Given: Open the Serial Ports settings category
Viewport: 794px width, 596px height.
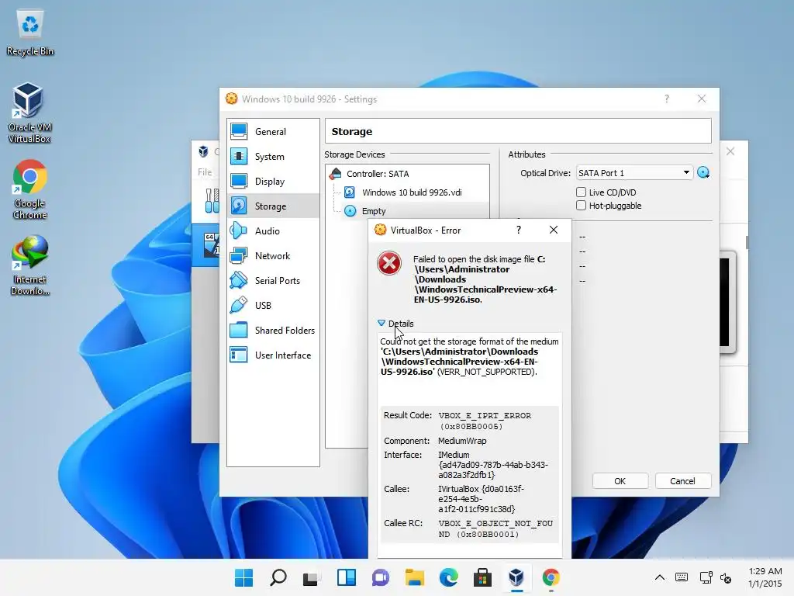Looking at the screenshot, I should pyautogui.click(x=273, y=281).
